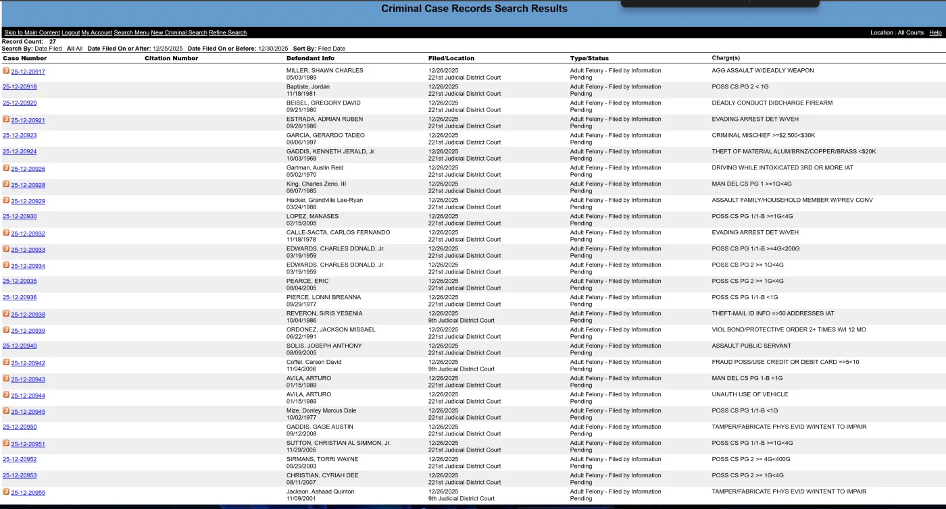Click the orange J icon for case 25-12-20955
The width and height of the screenshot is (946, 509).
6,492
